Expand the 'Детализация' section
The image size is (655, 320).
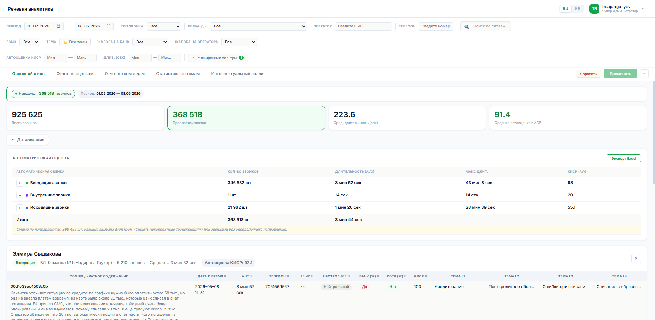pyautogui.click(x=28, y=140)
